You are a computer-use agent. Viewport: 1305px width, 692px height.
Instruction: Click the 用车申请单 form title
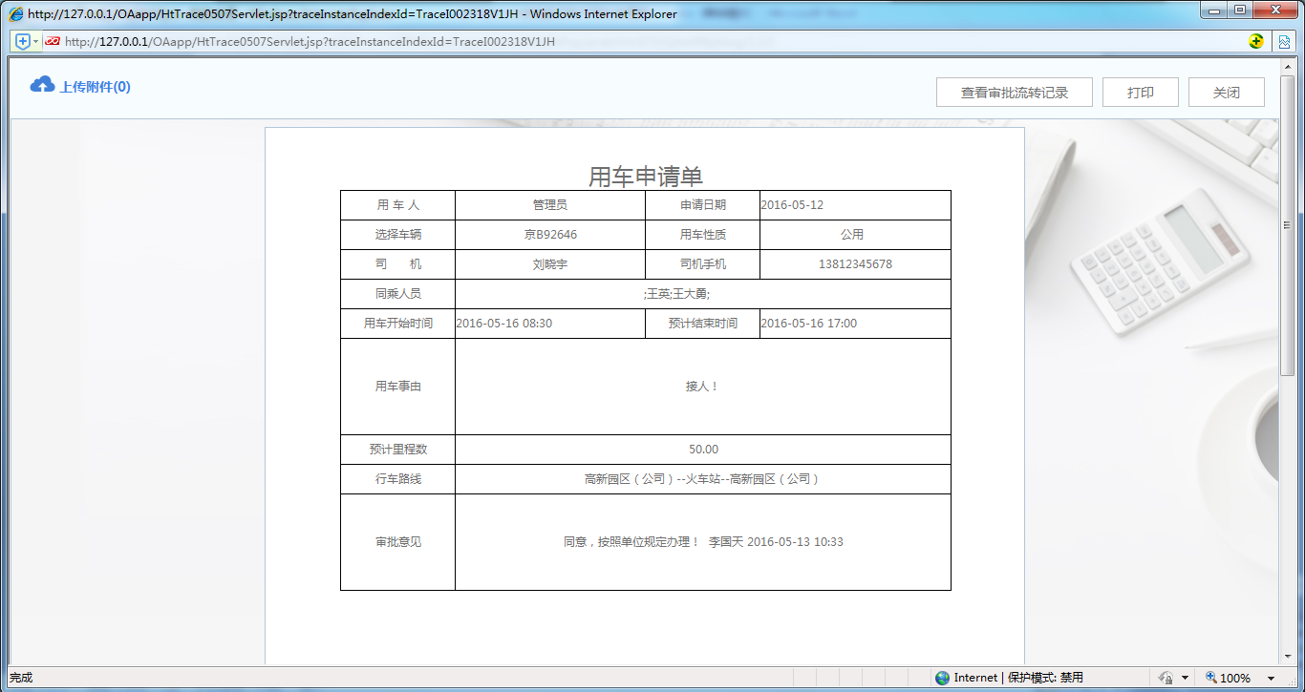pyautogui.click(x=645, y=176)
